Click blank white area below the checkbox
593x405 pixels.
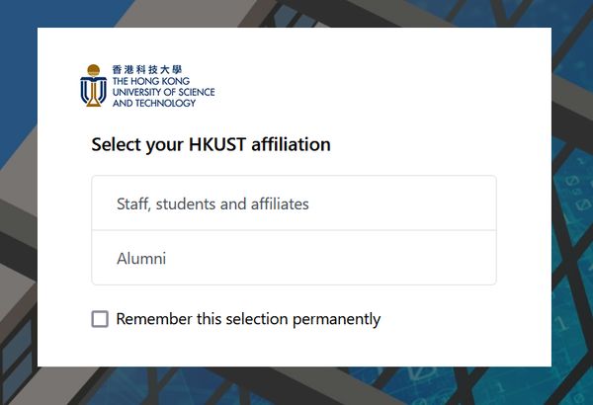294,348
